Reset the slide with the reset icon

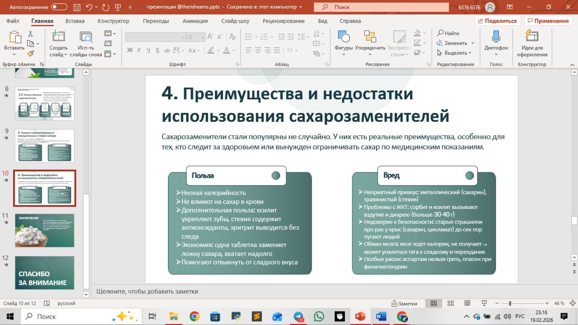108,44
